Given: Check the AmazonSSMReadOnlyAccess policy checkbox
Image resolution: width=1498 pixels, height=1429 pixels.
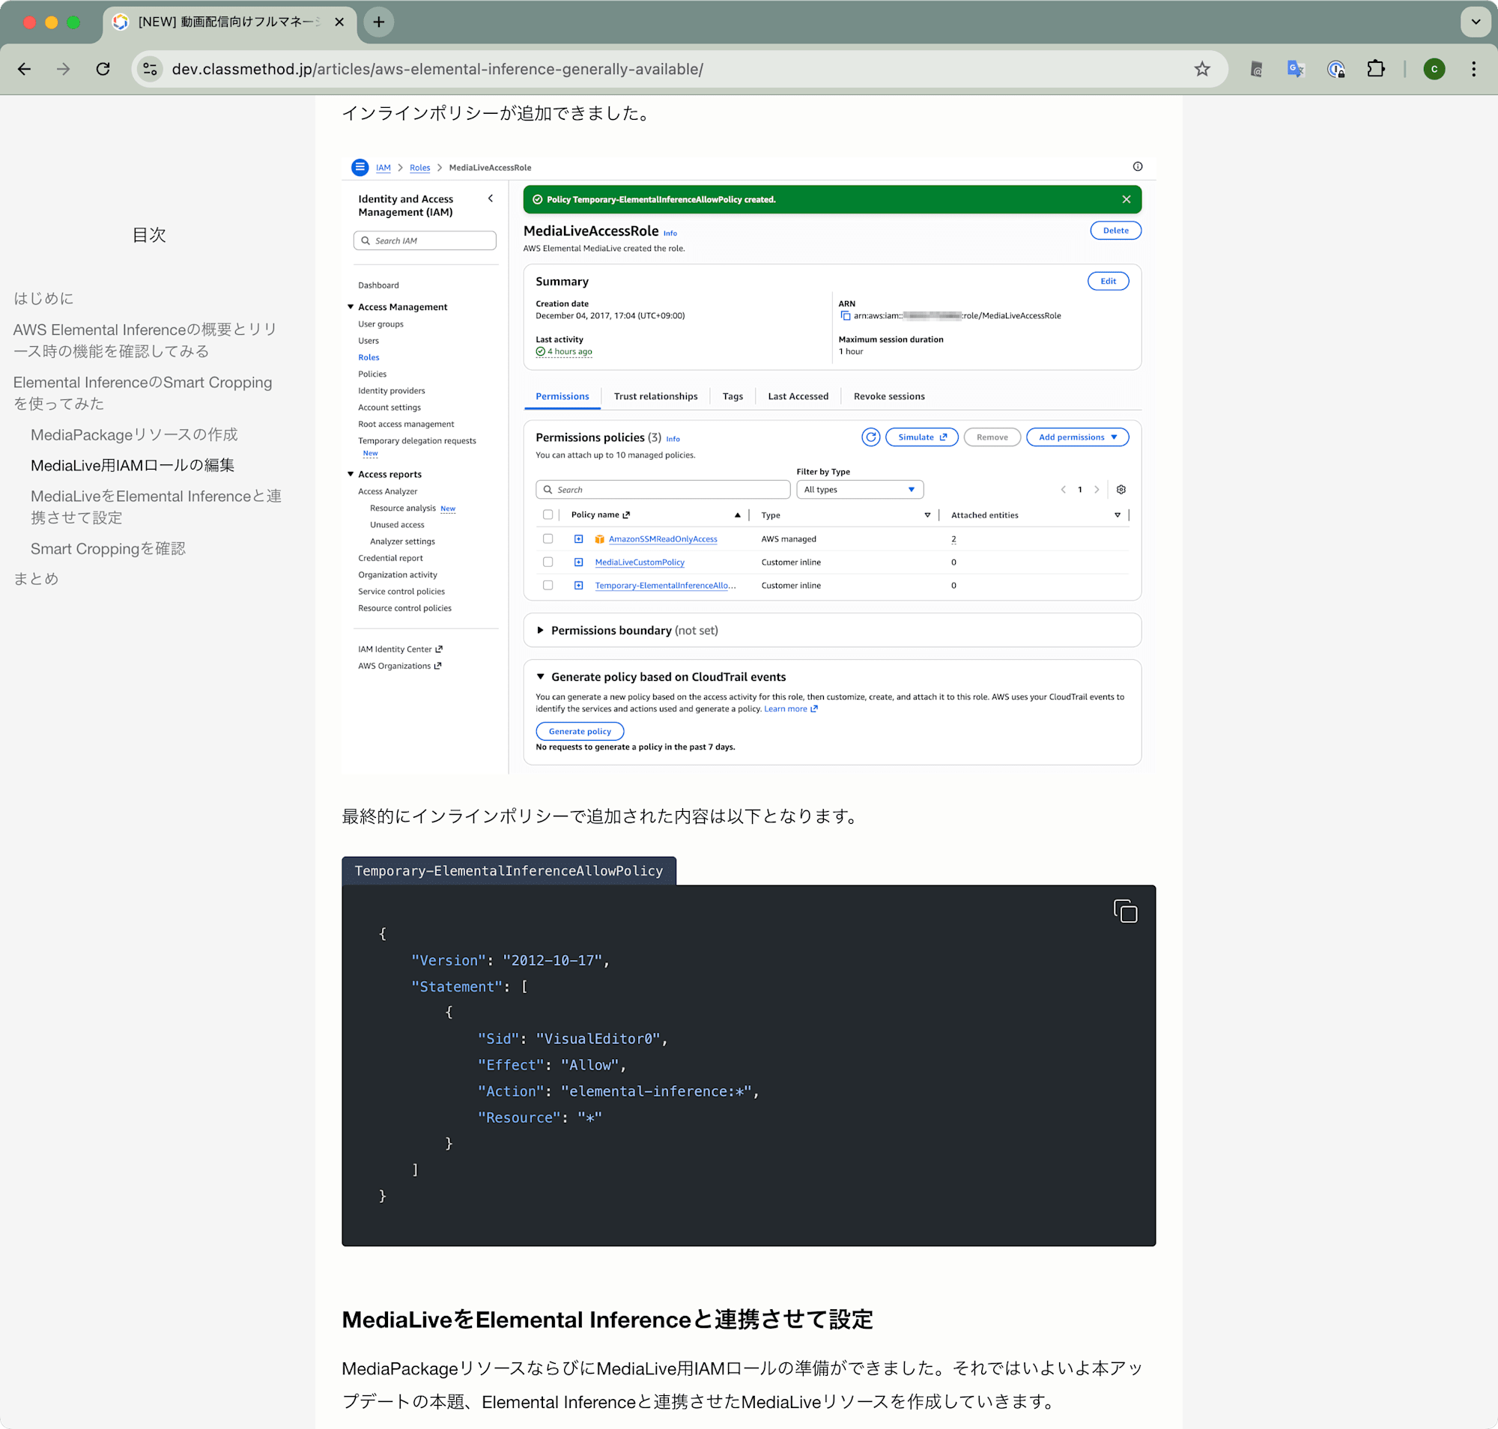Looking at the screenshot, I should 548,538.
